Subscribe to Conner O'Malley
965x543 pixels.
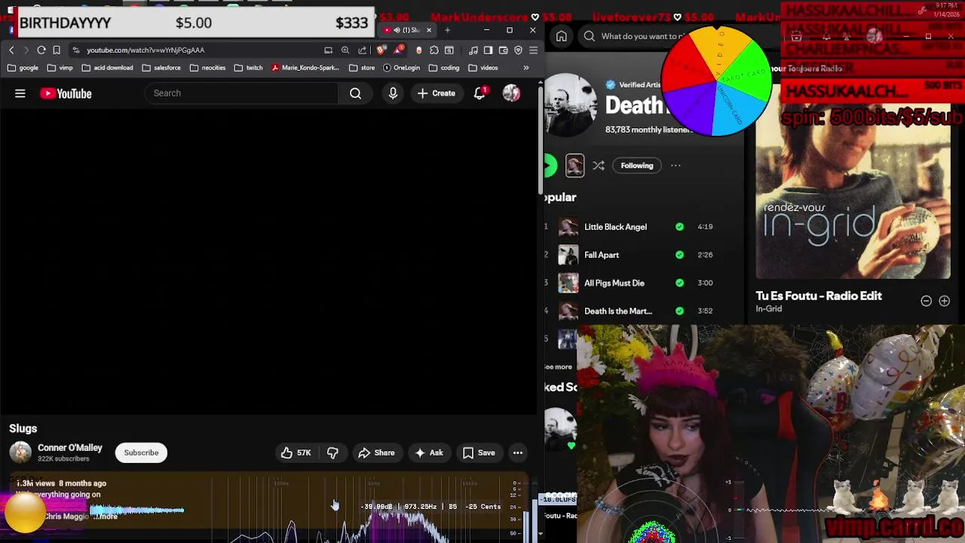coord(141,452)
